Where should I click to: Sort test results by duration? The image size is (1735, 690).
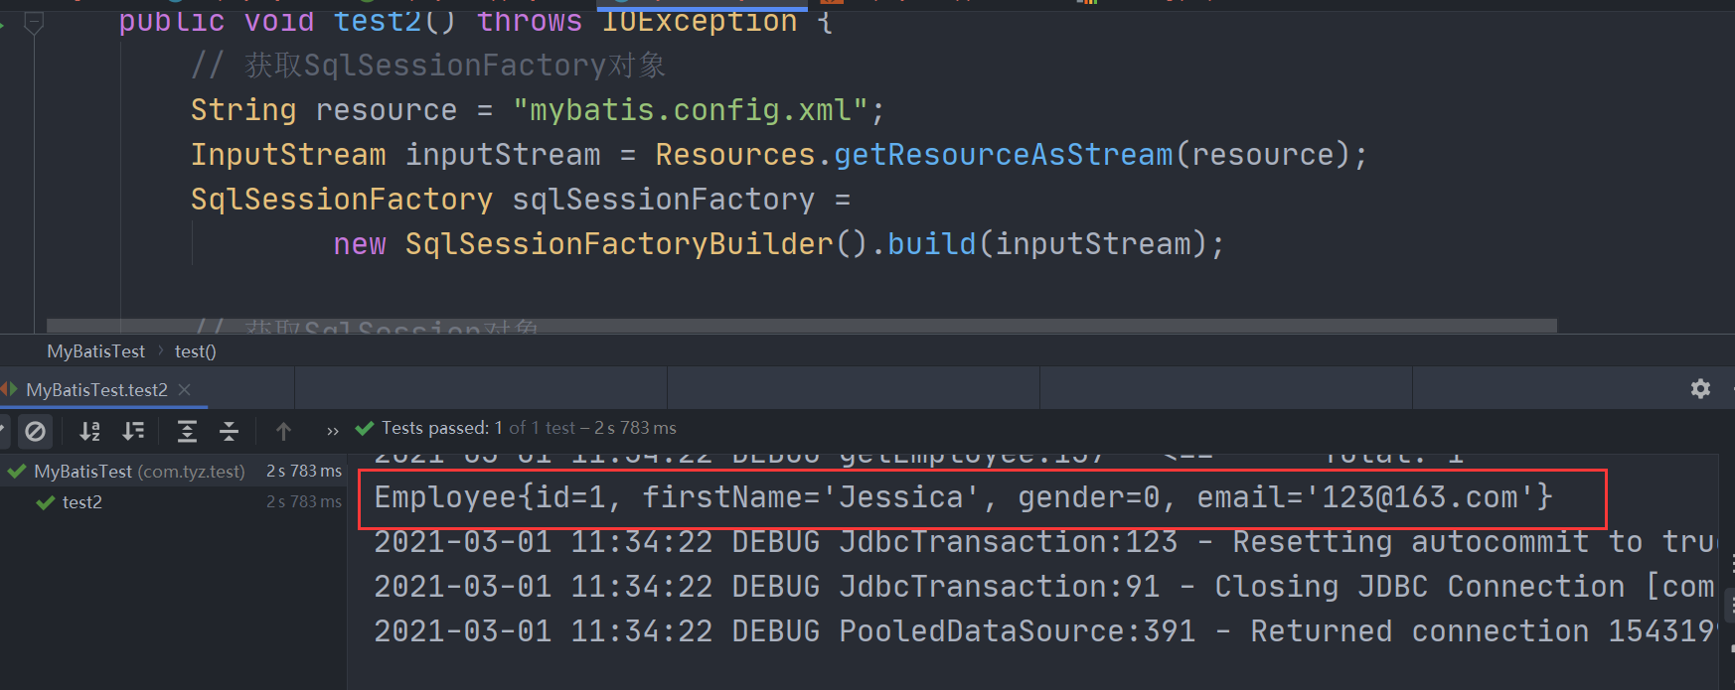click(x=133, y=431)
